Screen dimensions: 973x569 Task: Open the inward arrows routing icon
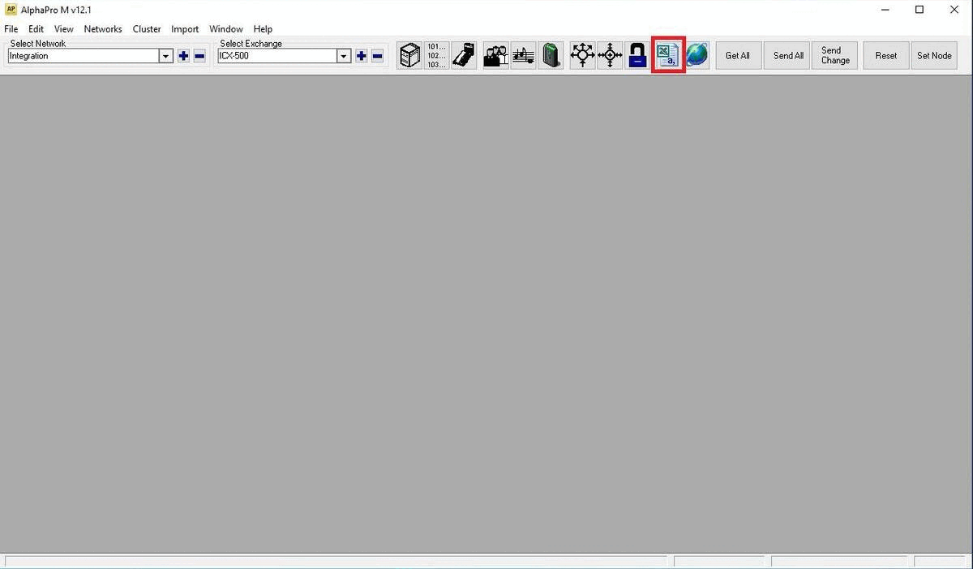point(610,55)
